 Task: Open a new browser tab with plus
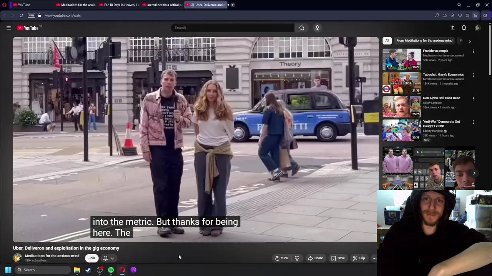233,5
